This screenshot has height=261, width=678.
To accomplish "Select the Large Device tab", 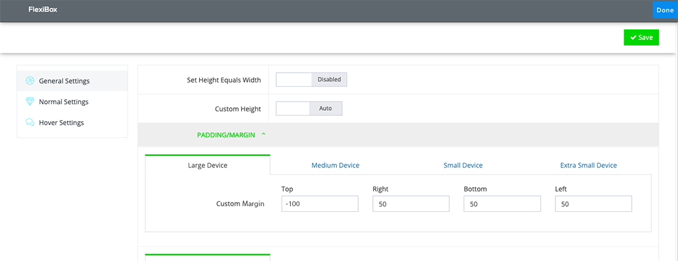I will tap(208, 165).
